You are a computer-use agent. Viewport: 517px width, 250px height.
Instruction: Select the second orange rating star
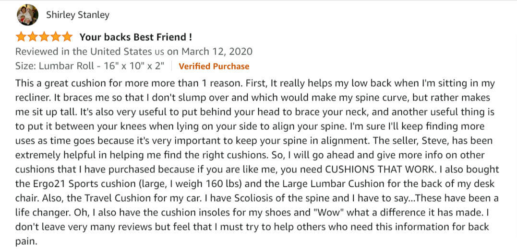(33, 37)
